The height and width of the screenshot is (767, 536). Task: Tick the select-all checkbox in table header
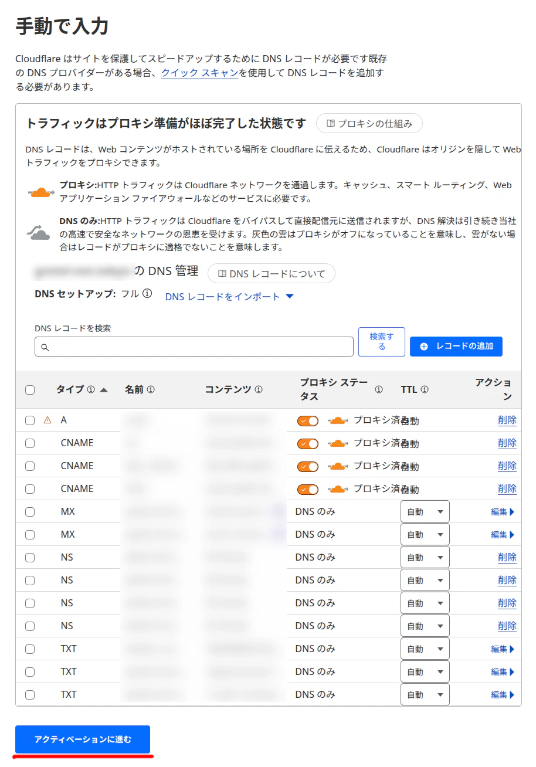(x=30, y=390)
